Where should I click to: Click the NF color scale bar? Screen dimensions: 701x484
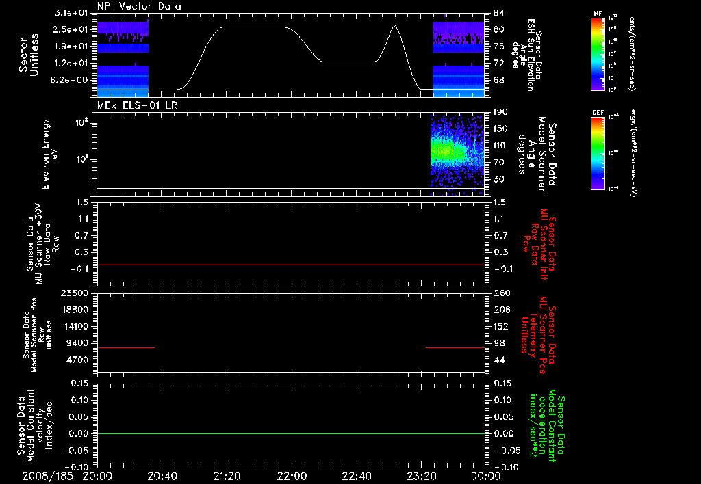pos(598,53)
